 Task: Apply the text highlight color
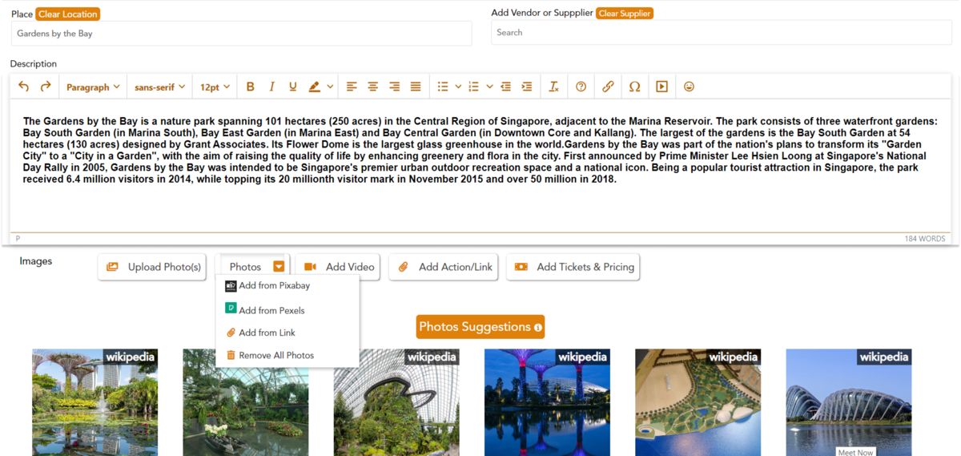(x=314, y=87)
